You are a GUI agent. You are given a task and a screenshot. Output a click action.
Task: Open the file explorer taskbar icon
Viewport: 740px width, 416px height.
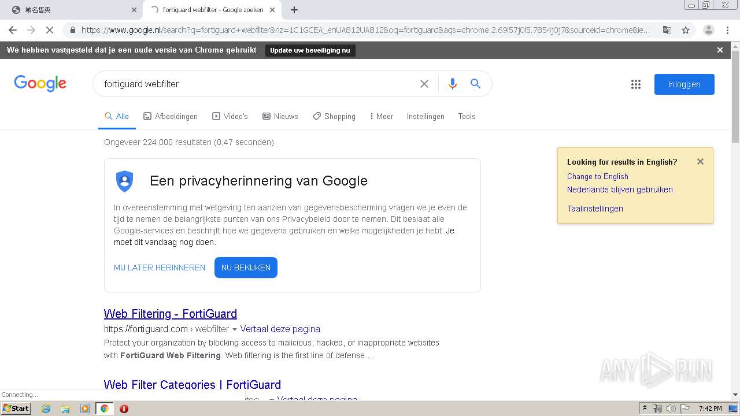click(65, 408)
